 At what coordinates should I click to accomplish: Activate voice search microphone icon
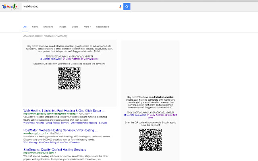point(120,6)
